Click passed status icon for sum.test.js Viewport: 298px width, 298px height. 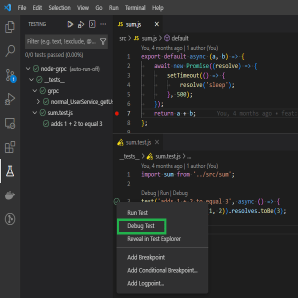[42, 112]
